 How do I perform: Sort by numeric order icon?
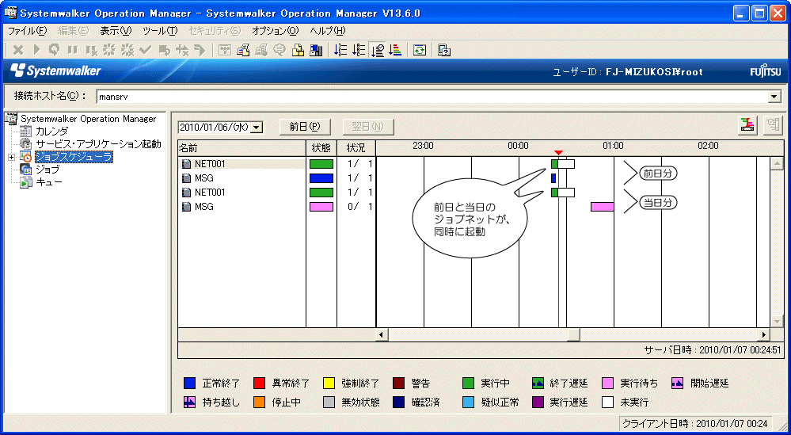[x=340, y=50]
